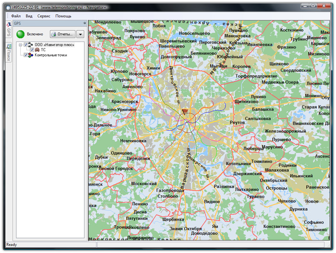Click the green 'Включено' status indicator
Image resolution: width=336 pixels, height=253 pixels.
tap(21, 34)
